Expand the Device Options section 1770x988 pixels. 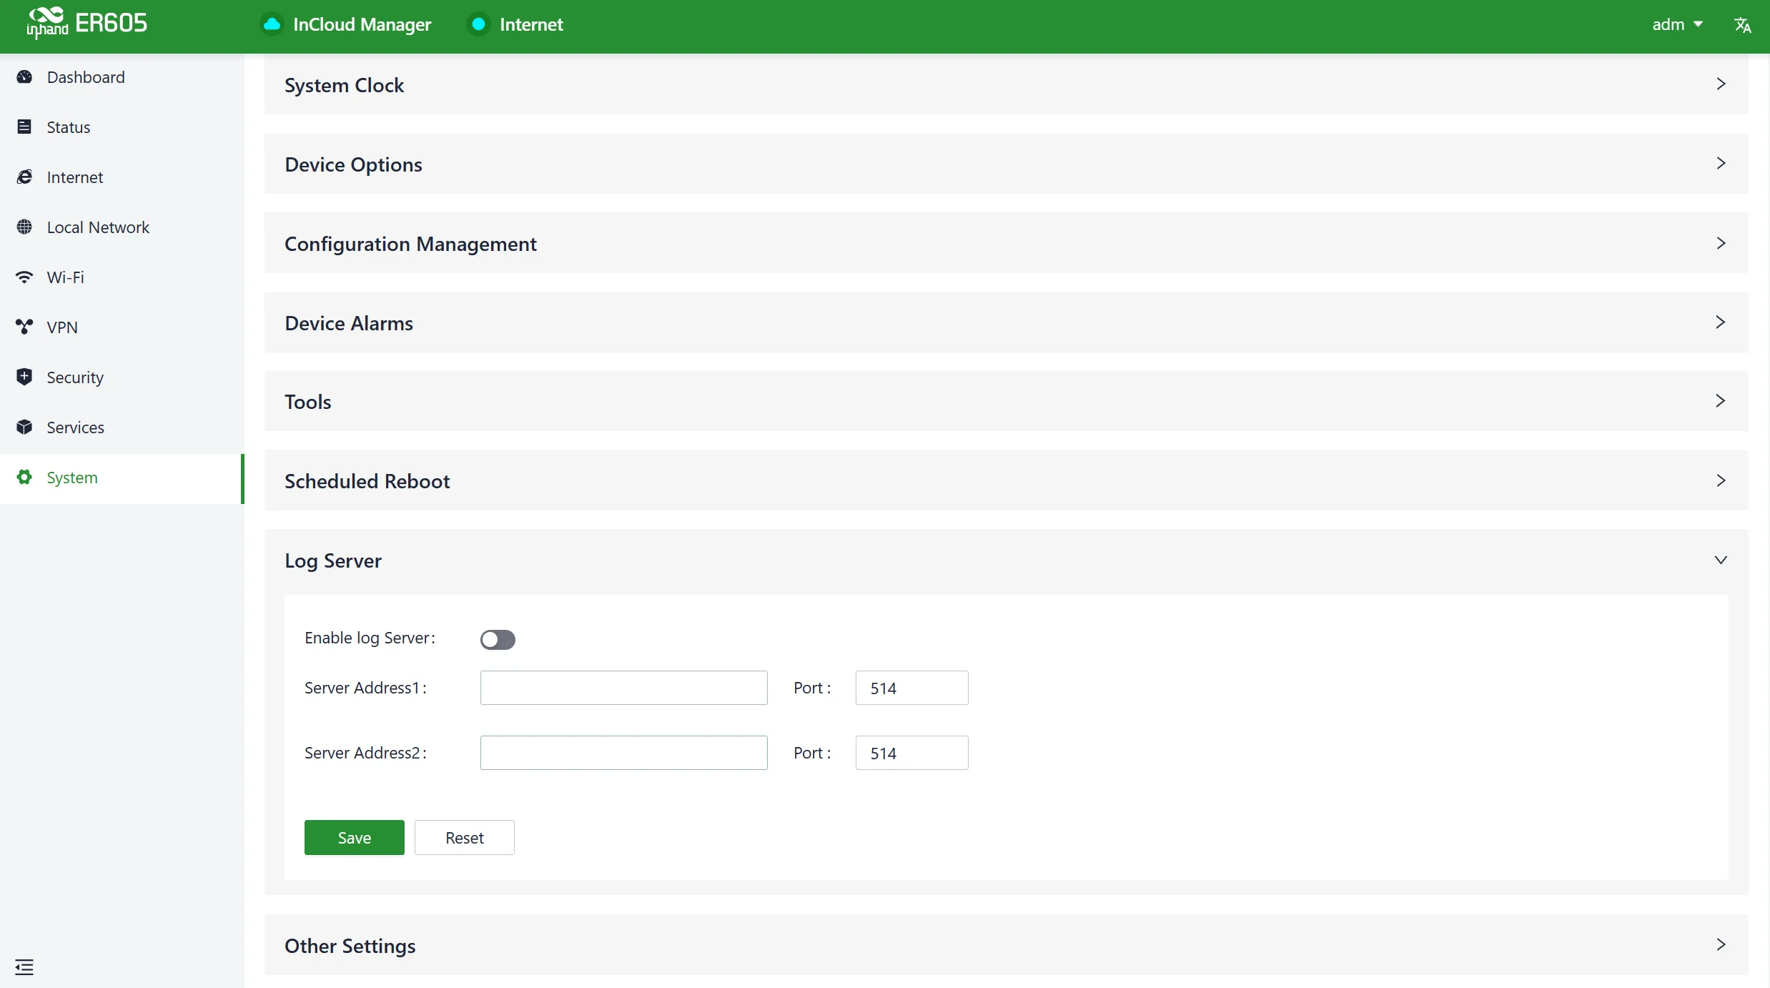coord(1006,164)
